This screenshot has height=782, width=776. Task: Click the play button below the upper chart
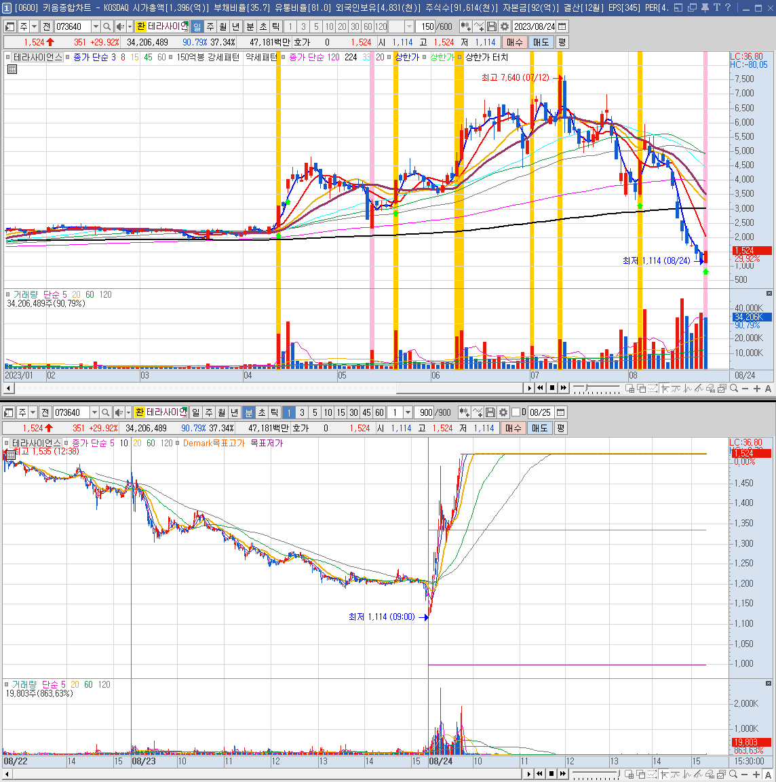[x=529, y=388]
